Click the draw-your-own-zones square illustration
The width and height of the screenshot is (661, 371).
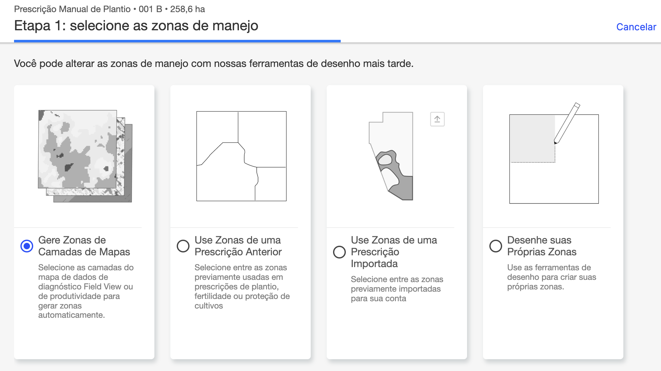pos(554,172)
